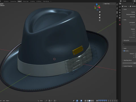Screen dimensions: 136x102
Task: Open Tool properties tab icon
Action: 120,7
